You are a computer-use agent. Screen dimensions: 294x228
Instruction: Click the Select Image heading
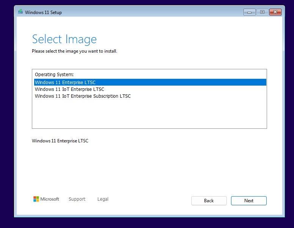64,39
